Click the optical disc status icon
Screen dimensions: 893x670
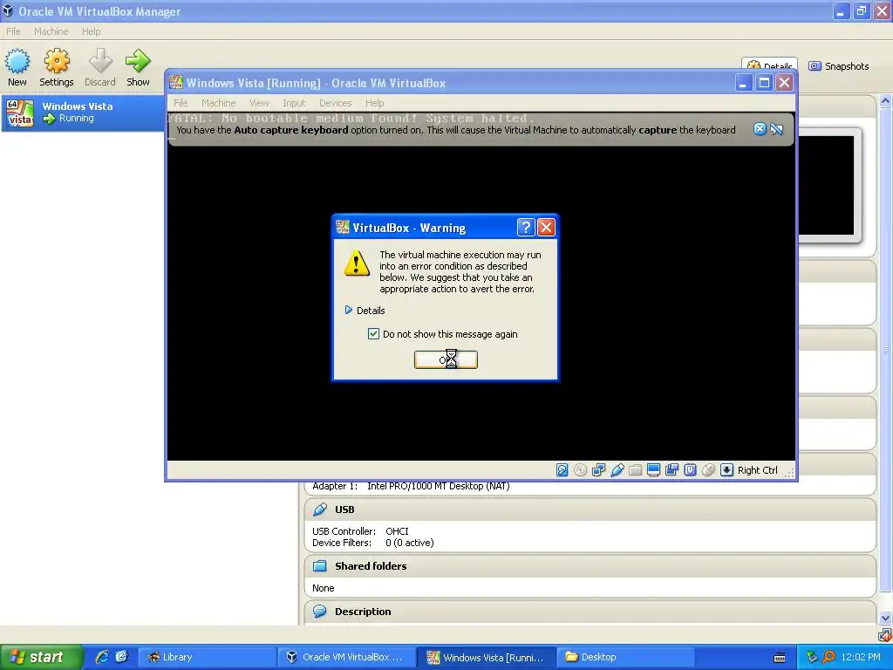[x=580, y=470]
